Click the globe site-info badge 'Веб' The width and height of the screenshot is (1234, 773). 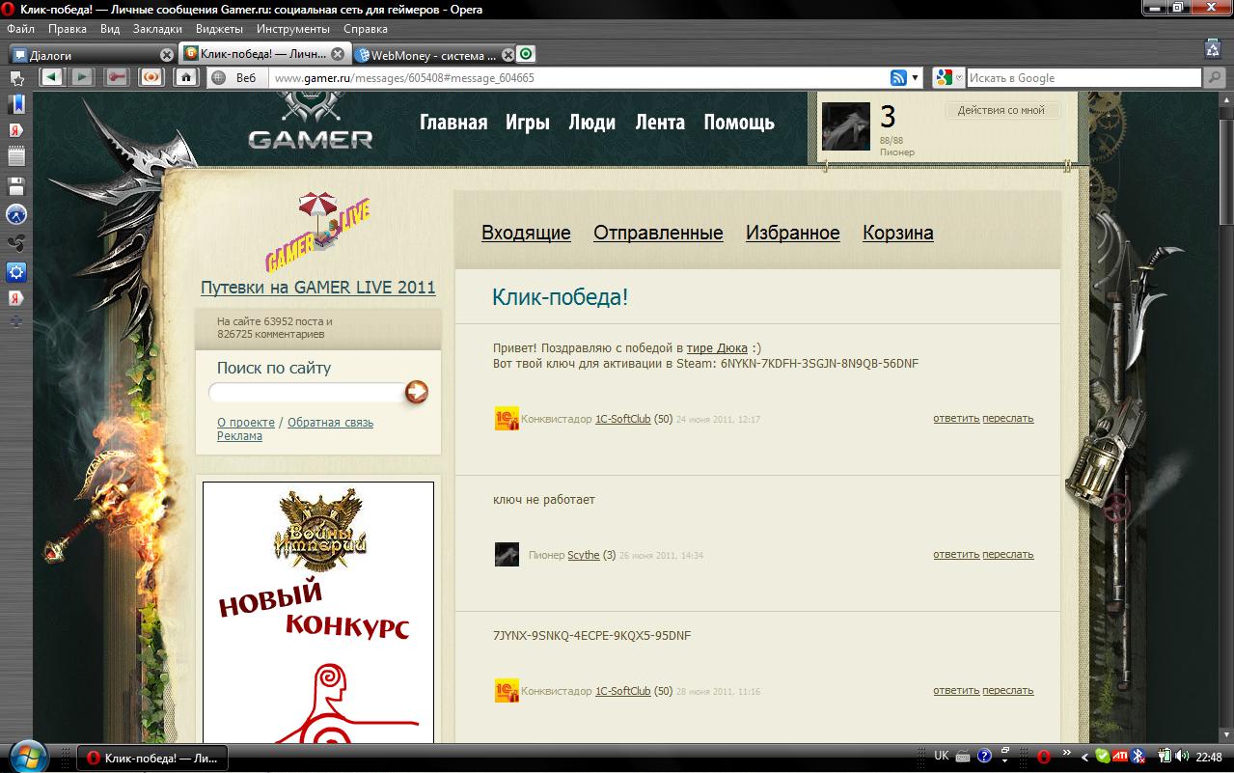pyautogui.click(x=235, y=78)
